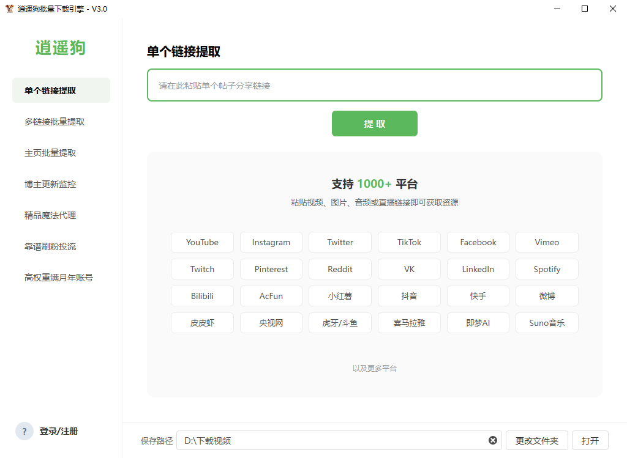
Task: Select 抖音 platform
Action: [408, 295]
